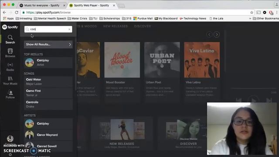Click the Urban Poet title link
The width and height of the screenshot is (279, 157).
(153, 82)
